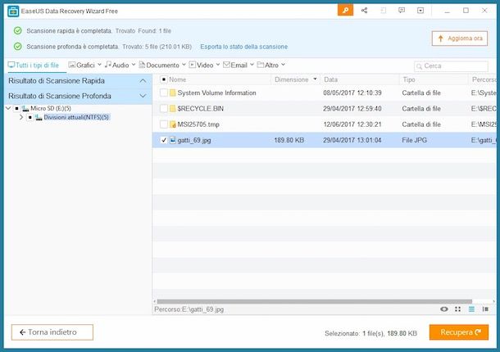Open the Documento filter dropdown
Viewport: 500px width, 352px height.
coord(184,65)
